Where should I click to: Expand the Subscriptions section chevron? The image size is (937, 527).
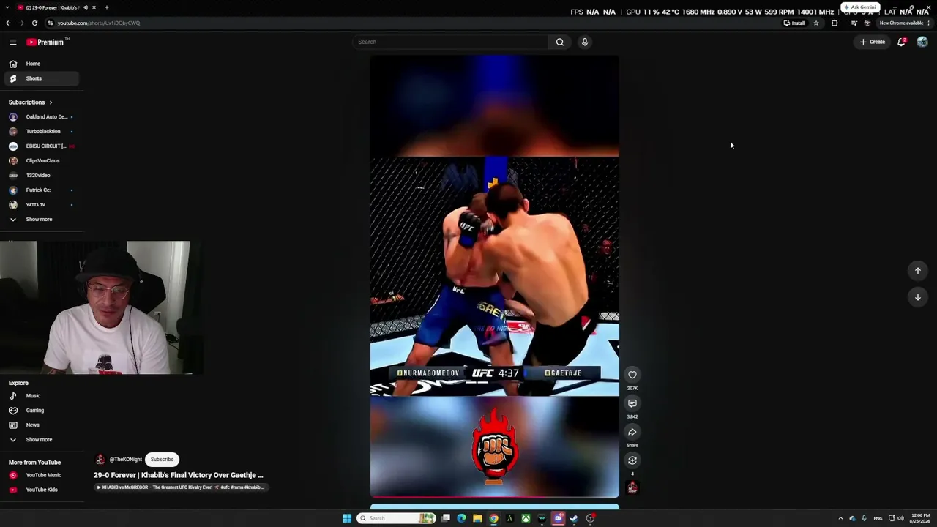point(51,102)
